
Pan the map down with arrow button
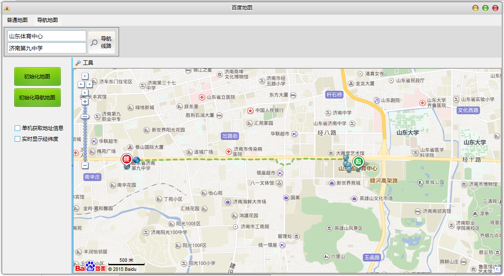pyautogui.click(x=85, y=93)
